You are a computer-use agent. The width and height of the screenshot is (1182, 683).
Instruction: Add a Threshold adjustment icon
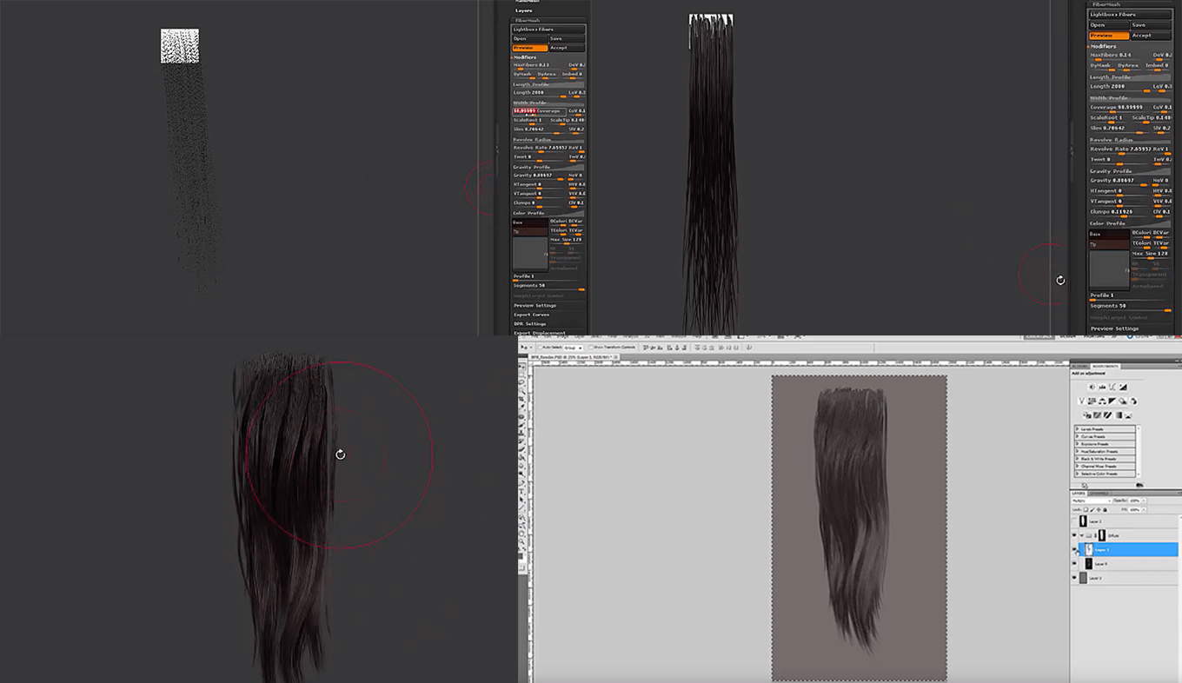pyautogui.click(x=1107, y=415)
